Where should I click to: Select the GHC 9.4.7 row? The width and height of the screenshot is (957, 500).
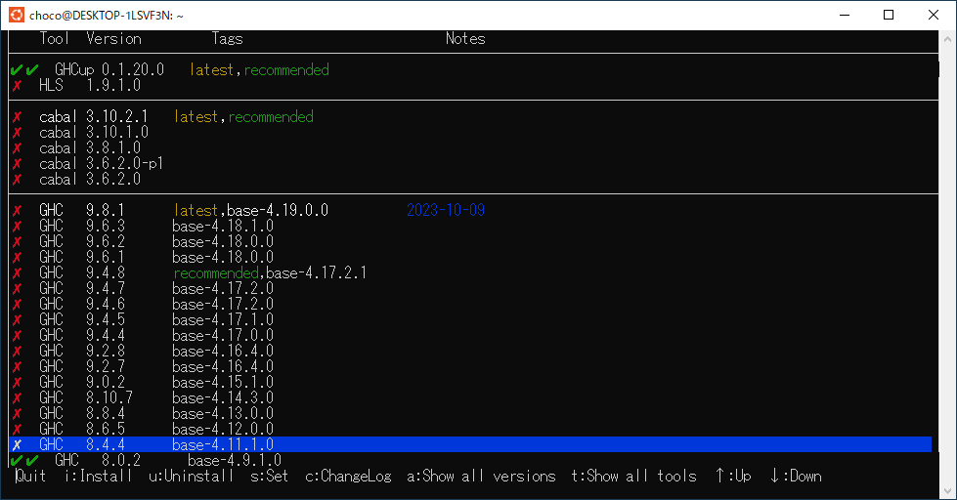tap(474, 288)
